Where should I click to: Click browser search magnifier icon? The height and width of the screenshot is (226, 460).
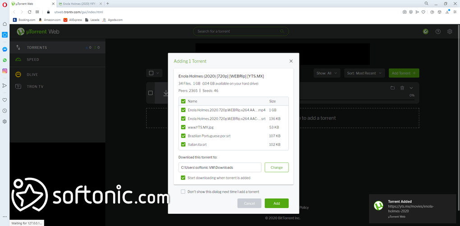coord(426,4)
